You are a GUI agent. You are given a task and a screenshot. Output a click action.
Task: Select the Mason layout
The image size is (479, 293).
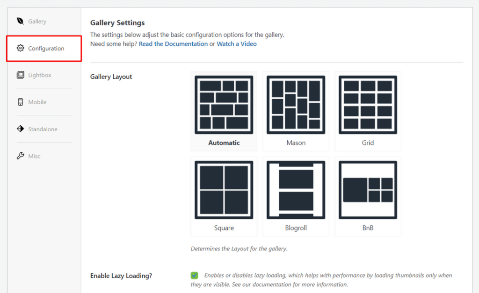[x=296, y=106]
